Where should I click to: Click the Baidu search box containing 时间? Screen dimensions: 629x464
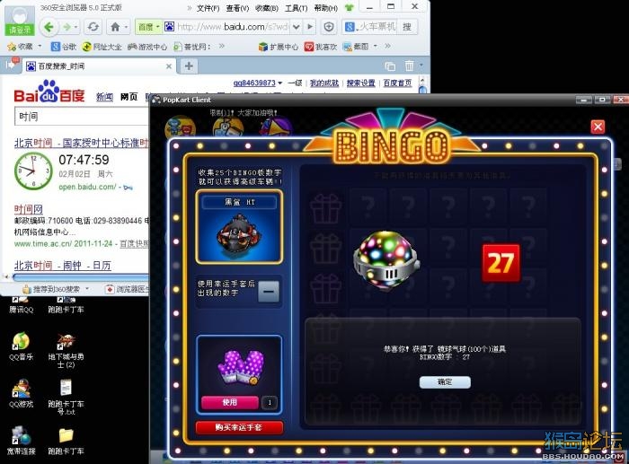[82, 117]
